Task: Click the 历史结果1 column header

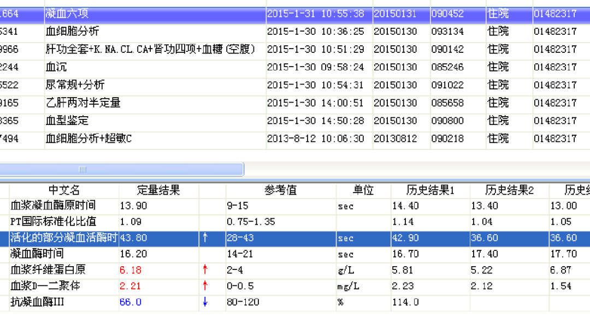Action: pos(430,190)
